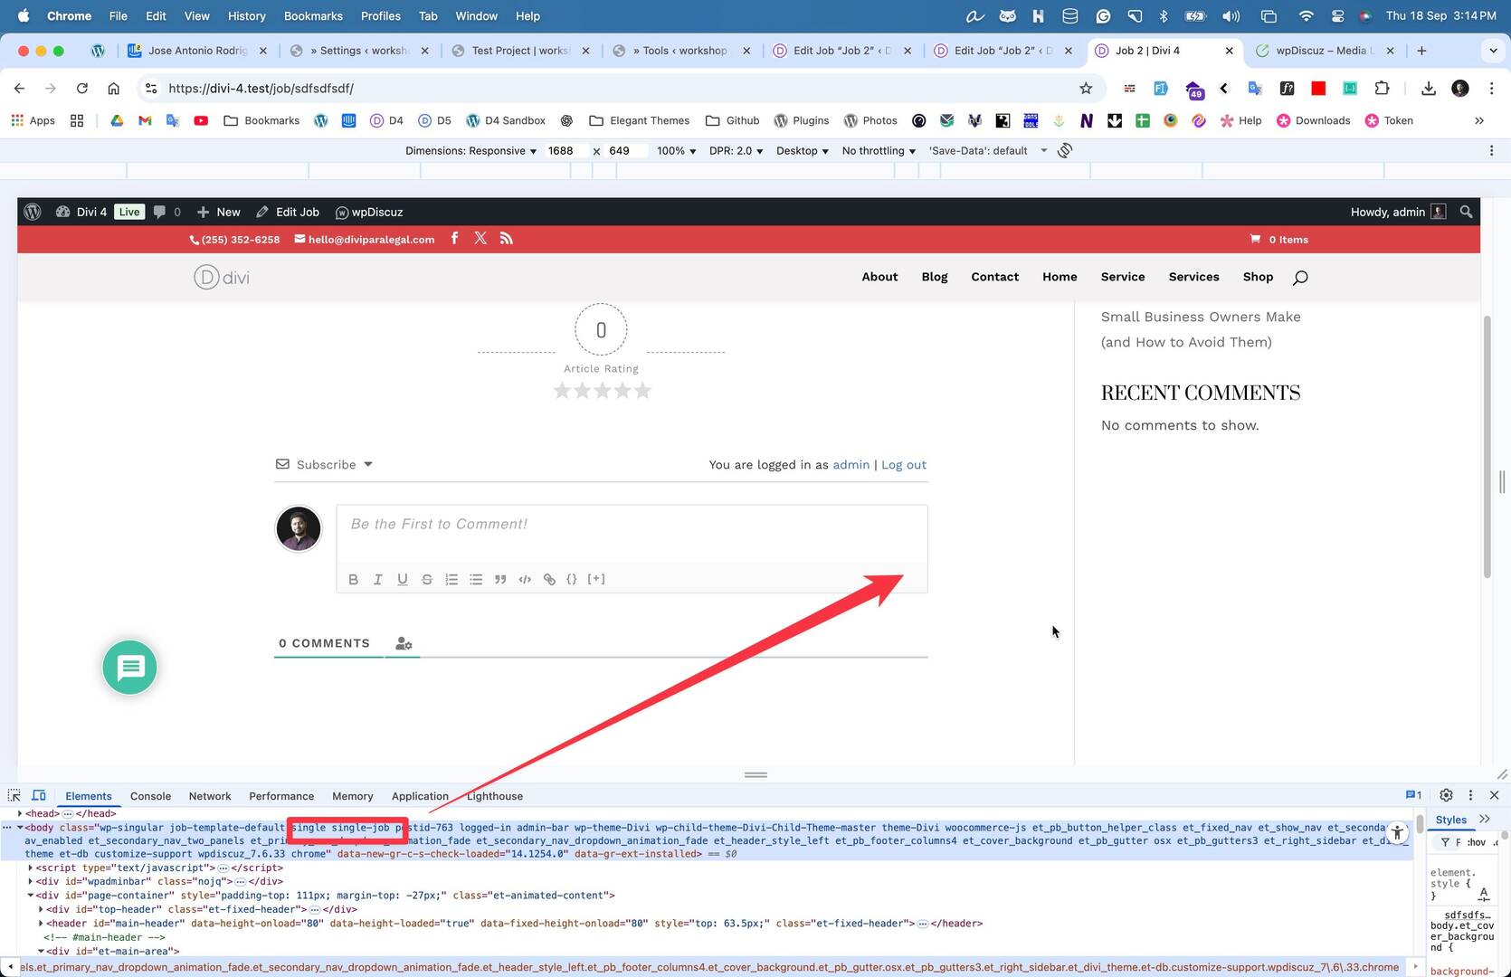Screen dimensions: 1511x977
Task: Open the No throttling dropdown
Action: click(x=879, y=151)
